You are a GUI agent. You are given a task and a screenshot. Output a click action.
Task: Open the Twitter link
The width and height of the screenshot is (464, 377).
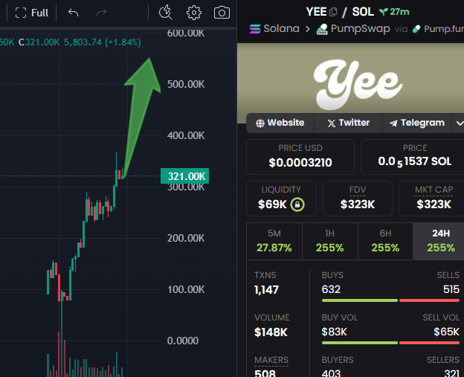(x=348, y=123)
